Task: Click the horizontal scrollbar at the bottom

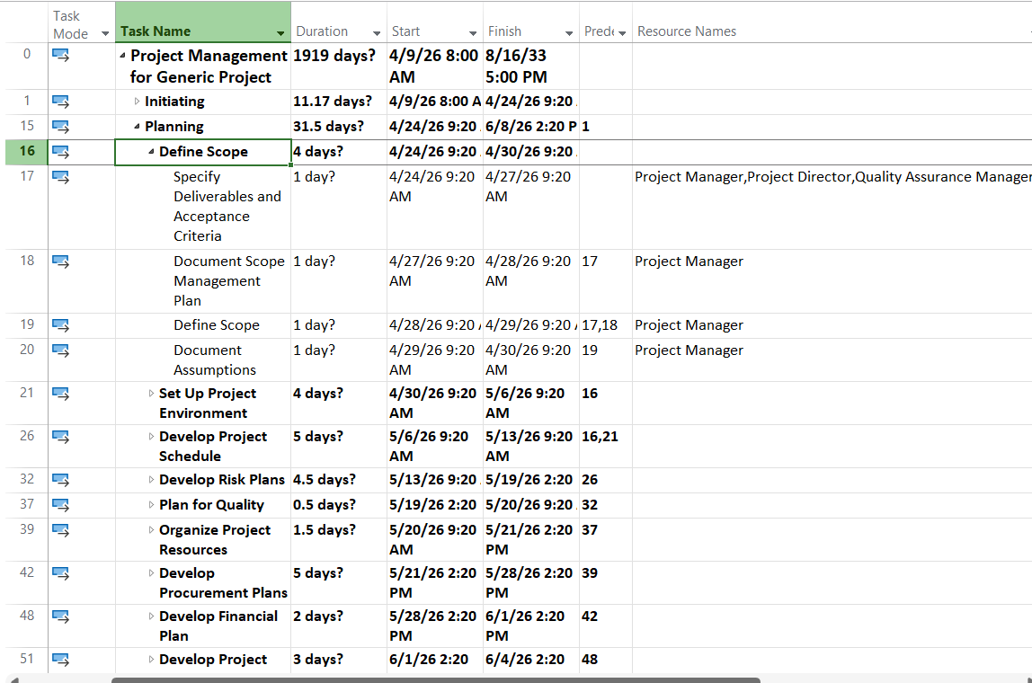Action: coord(436,679)
